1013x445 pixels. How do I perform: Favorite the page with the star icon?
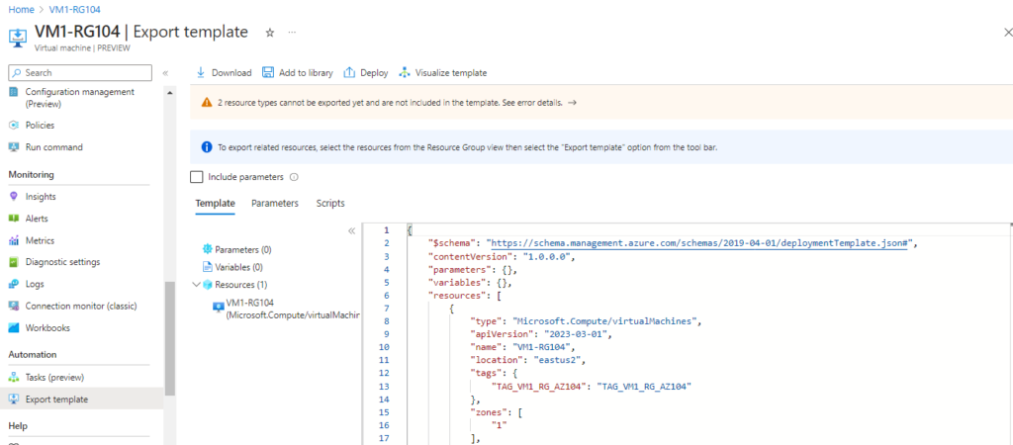(270, 33)
